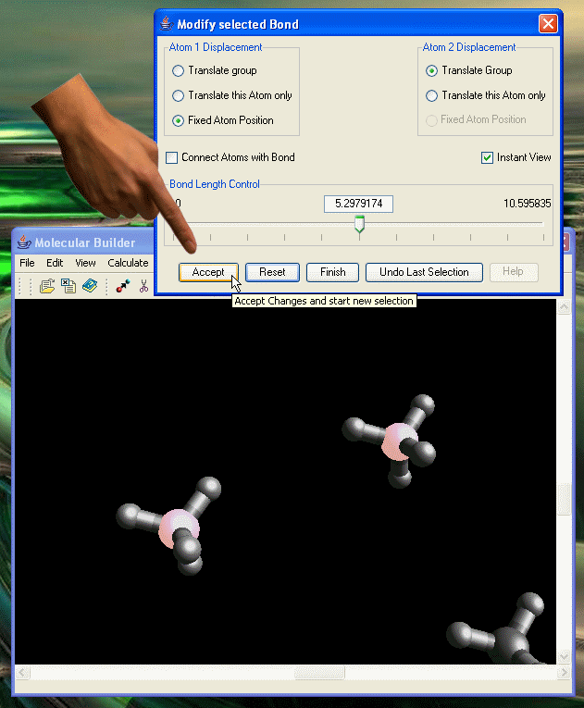Click the Finish button
Image resolution: width=584 pixels, height=708 pixels.
tap(333, 272)
